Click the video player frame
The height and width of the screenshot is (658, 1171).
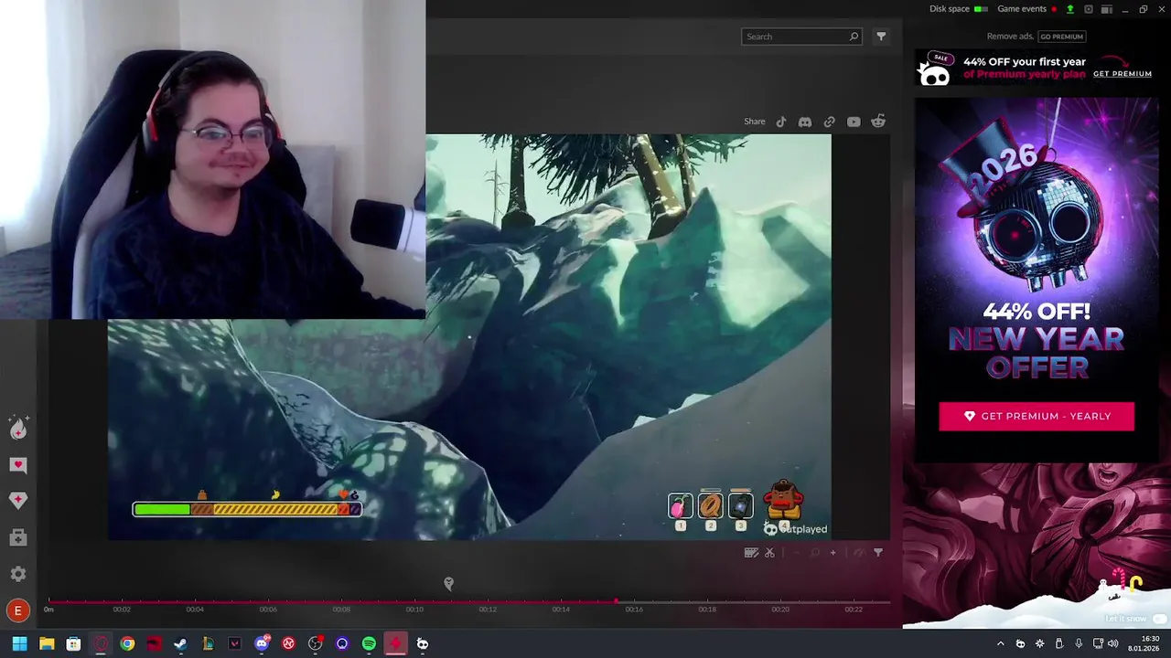click(469, 336)
